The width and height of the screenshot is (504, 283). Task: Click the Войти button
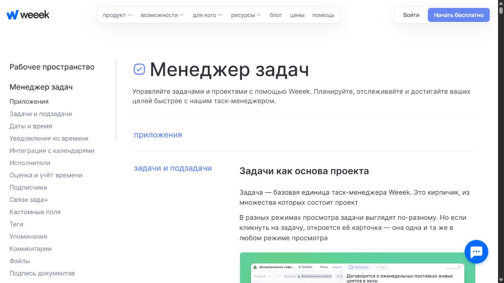click(x=411, y=15)
